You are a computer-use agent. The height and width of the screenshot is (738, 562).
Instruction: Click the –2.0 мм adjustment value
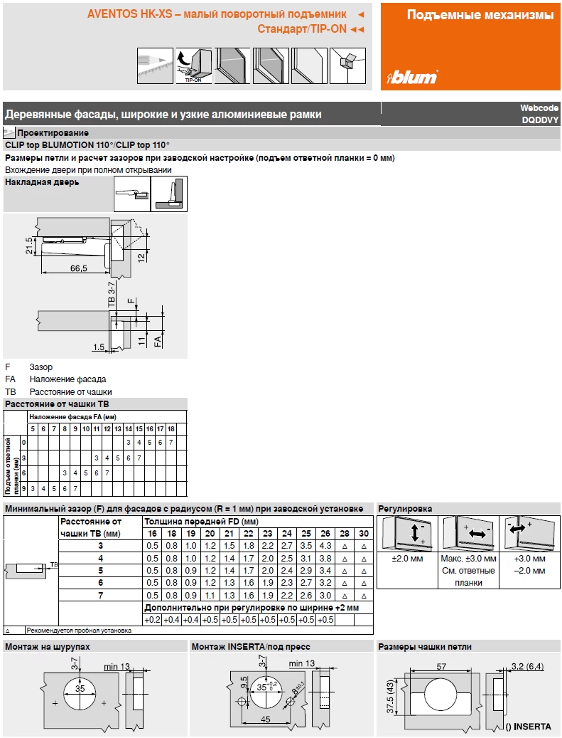529,571
